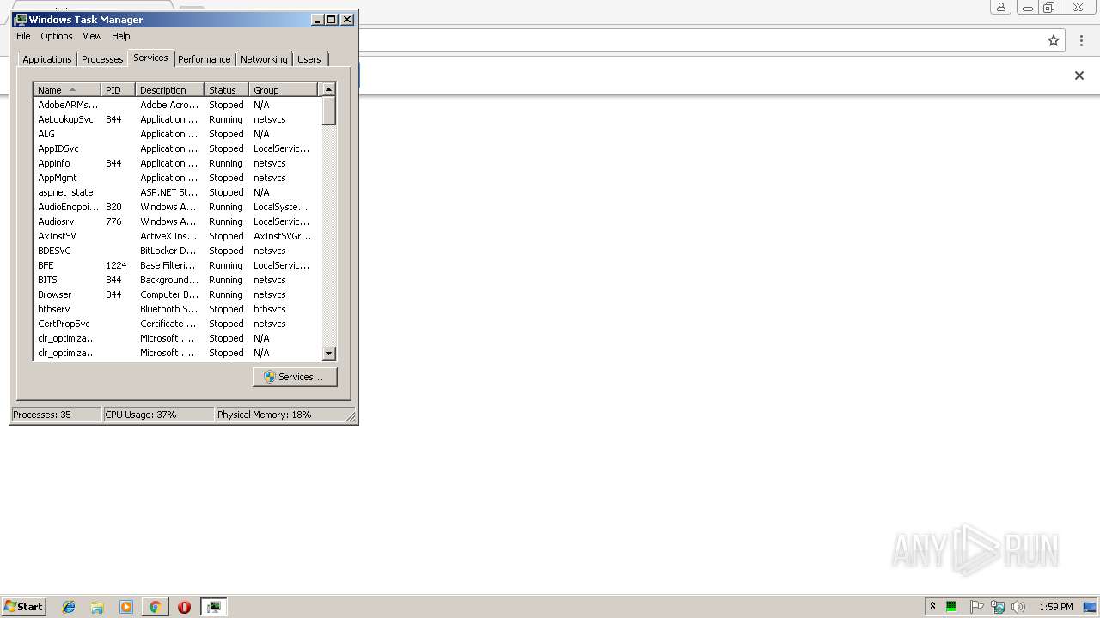Sort services by Description column
1100x618 pixels.
pos(169,90)
